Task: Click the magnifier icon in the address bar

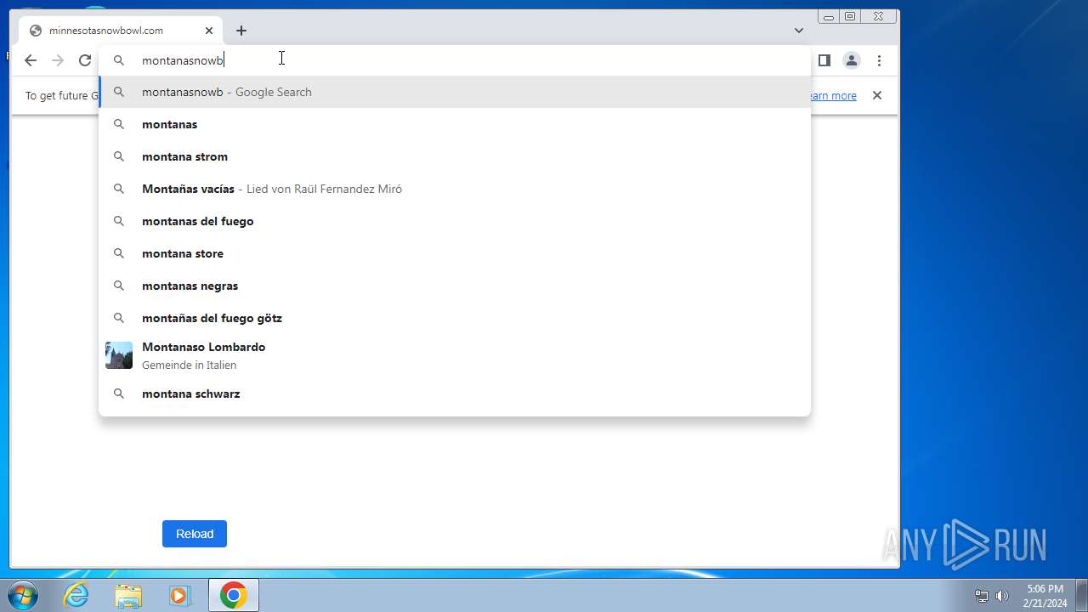Action: point(119,60)
